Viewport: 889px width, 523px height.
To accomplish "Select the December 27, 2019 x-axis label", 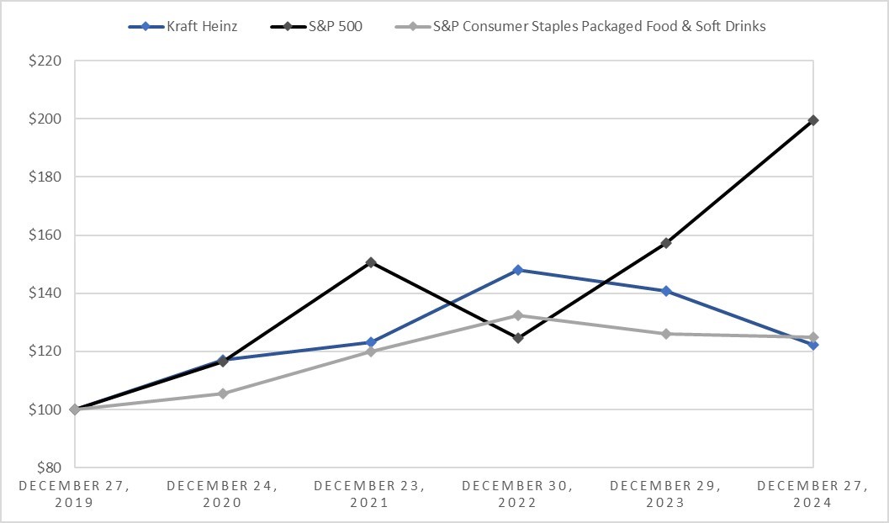I will coord(74,494).
